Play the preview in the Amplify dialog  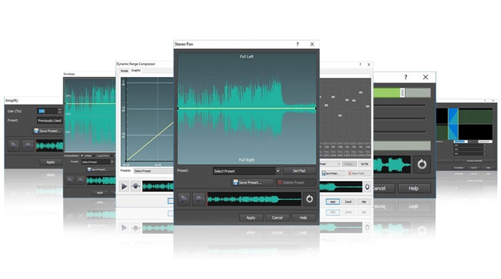pyautogui.click(x=14, y=145)
